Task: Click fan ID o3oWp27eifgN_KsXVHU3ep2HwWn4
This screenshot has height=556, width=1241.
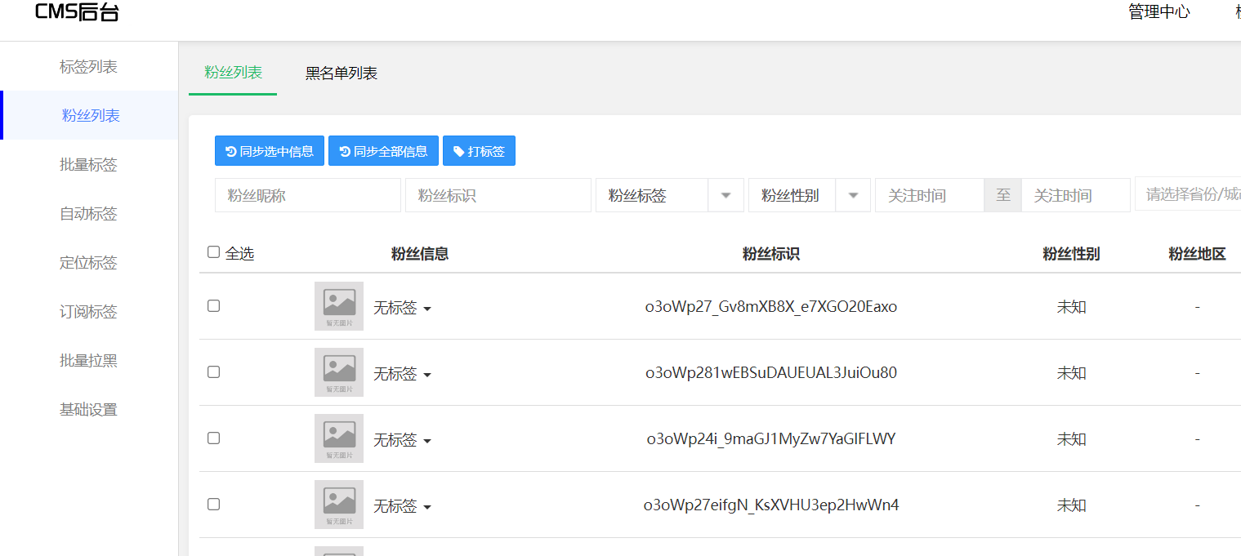Action: (771, 505)
